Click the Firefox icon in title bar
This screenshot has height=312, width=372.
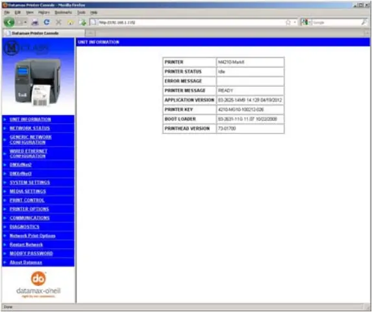pos(5,5)
